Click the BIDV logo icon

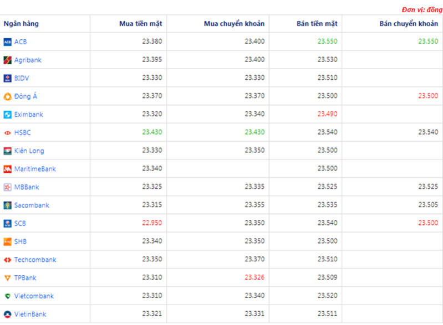(x=7, y=78)
